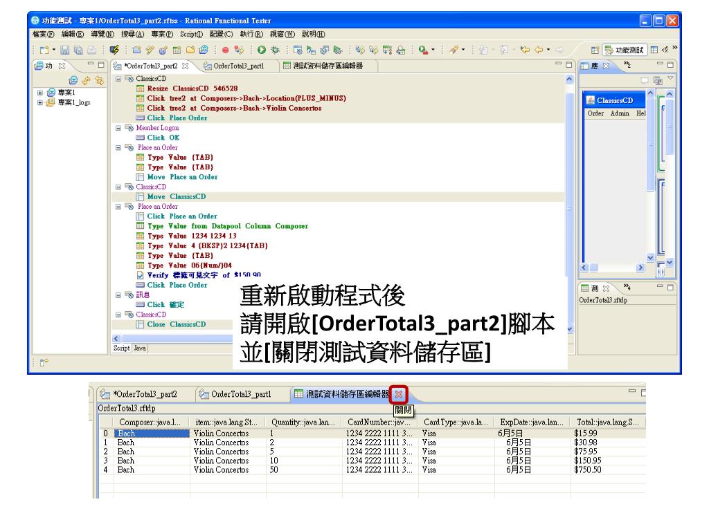Click the table perspective icon right of 功能測試
This screenshot has width=709, height=531.
point(654,50)
